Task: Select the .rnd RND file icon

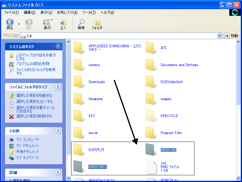Action: coord(152,168)
